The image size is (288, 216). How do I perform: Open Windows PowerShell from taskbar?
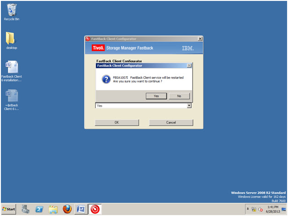pyautogui.click(x=39, y=209)
